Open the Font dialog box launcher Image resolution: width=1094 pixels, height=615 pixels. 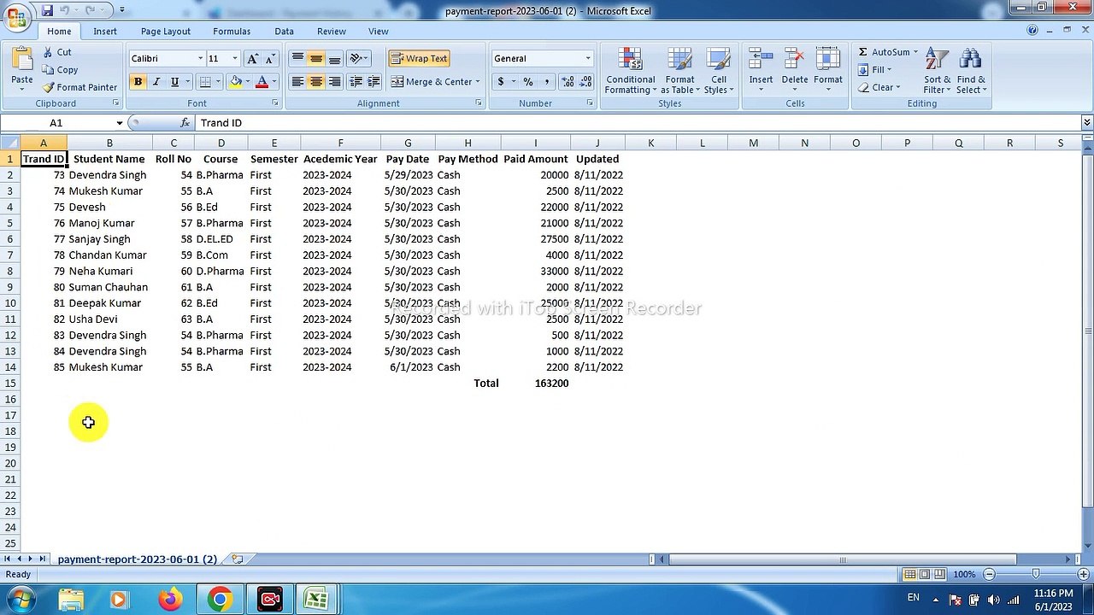click(x=275, y=103)
